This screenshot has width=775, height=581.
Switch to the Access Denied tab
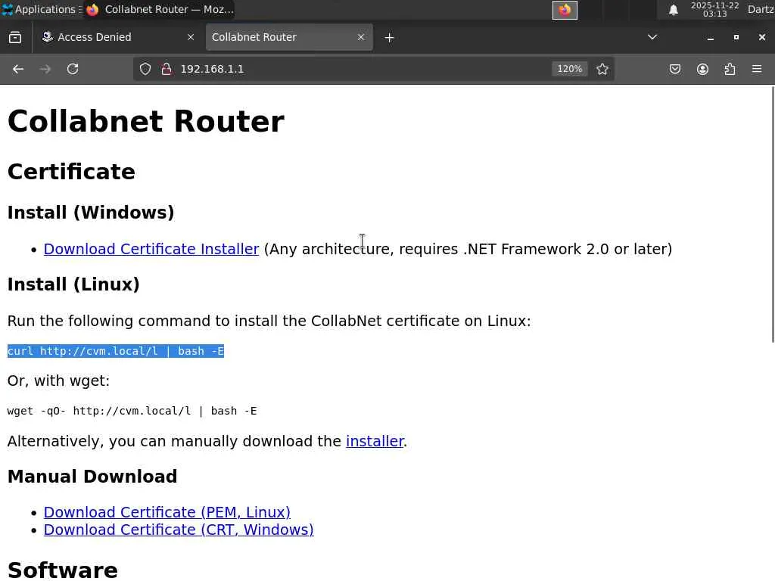[117, 37]
